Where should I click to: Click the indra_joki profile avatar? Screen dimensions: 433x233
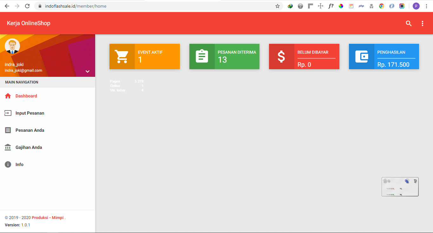[x=12, y=46]
